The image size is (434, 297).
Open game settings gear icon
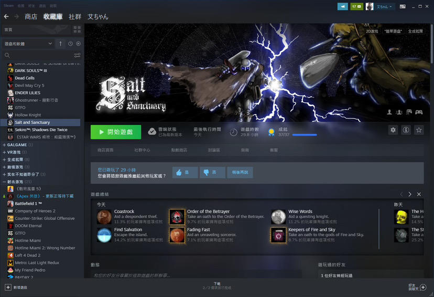tap(393, 130)
